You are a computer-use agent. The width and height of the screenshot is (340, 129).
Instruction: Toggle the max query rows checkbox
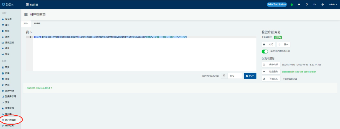pyautogui.click(x=224, y=76)
